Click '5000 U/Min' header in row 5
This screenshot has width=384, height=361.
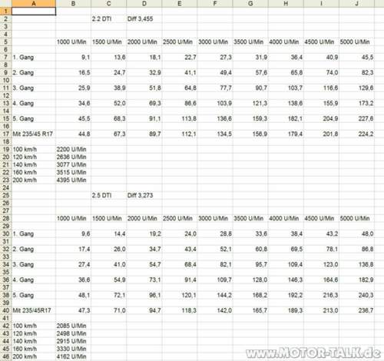click(x=356, y=42)
